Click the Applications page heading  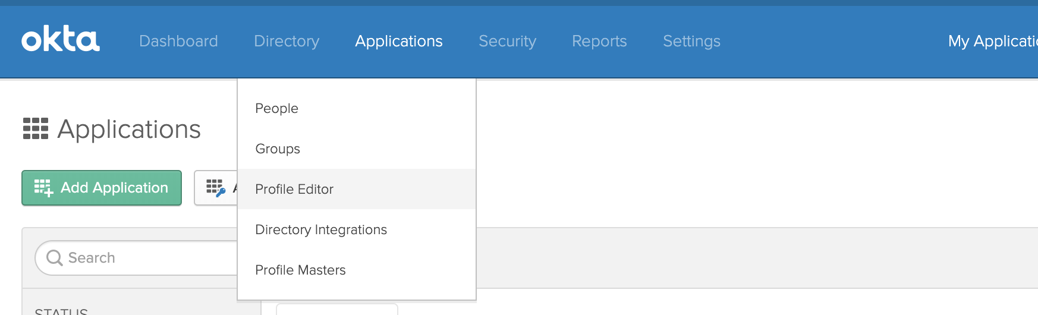click(129, 129)
